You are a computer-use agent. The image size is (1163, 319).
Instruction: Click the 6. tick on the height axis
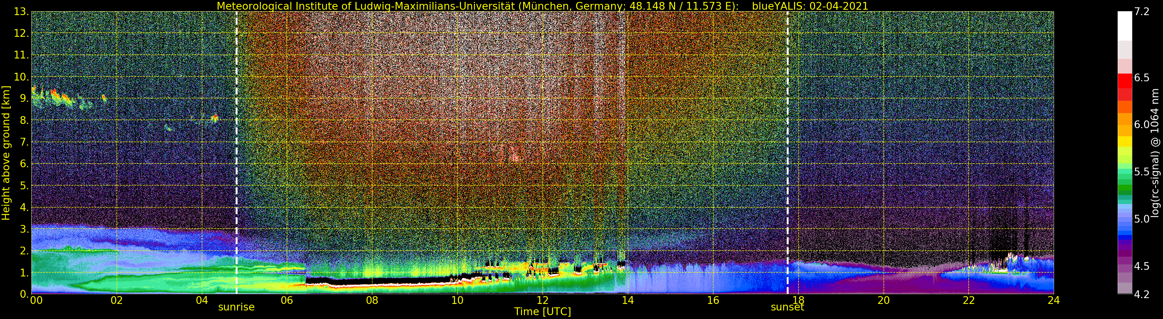pyautogui.click(x=24, y=164)
